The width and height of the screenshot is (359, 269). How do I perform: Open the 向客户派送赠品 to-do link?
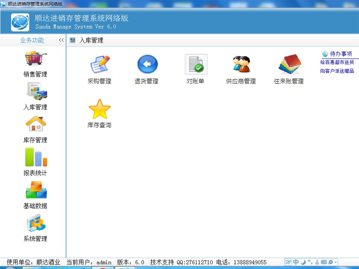337,71
